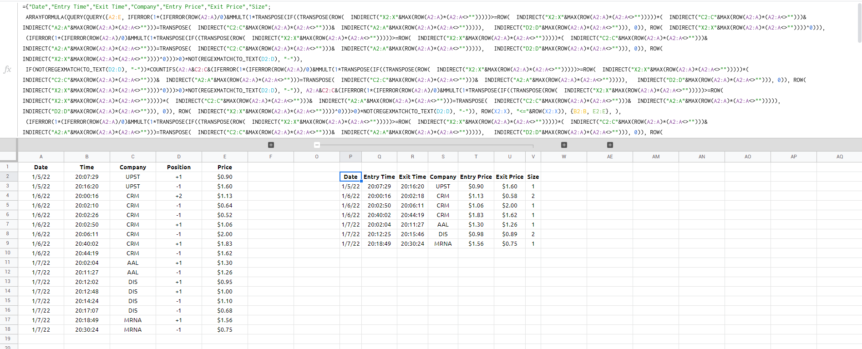The height and width of the screenshot is (349, 862).
Task: Select cell showing $2.00 in column E
Action: 225,234
